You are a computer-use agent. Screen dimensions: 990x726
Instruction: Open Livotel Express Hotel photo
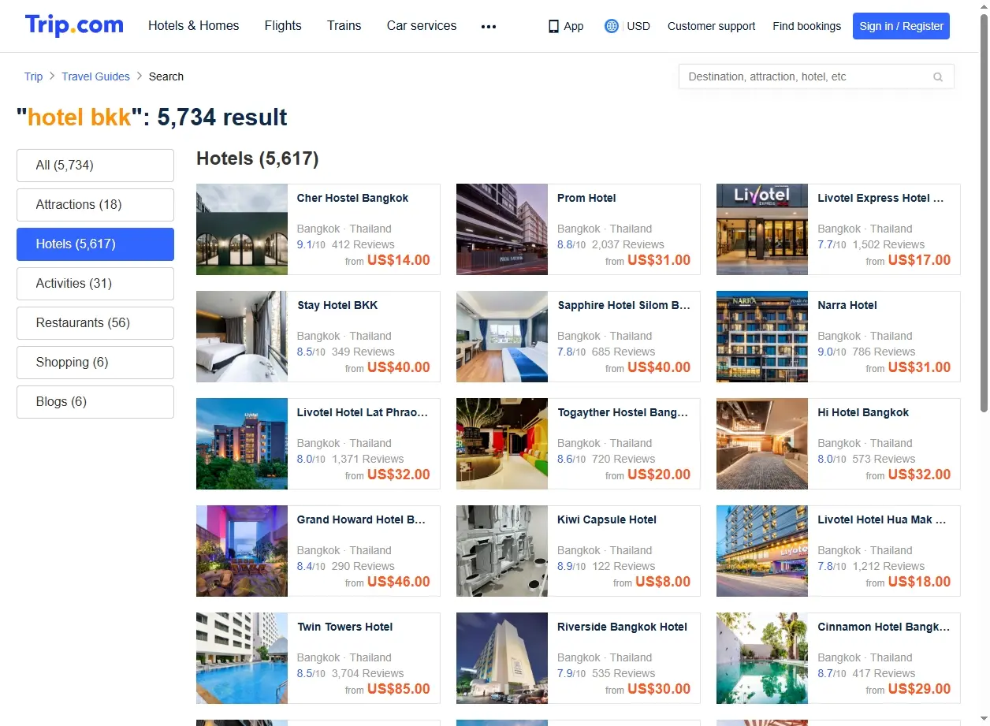pos(762,229)
